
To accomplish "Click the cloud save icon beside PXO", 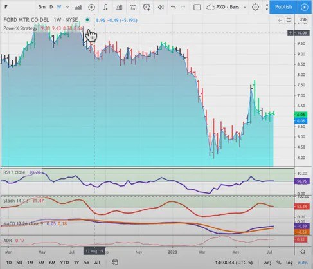I will pyautogui.click(x=210, y=7).
